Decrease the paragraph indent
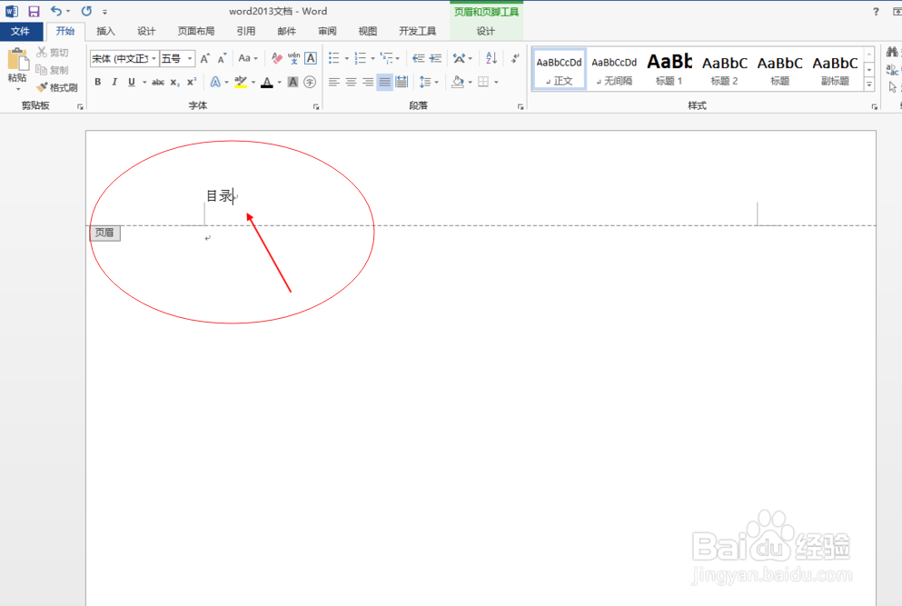902x606 pixels. [418, 58]
